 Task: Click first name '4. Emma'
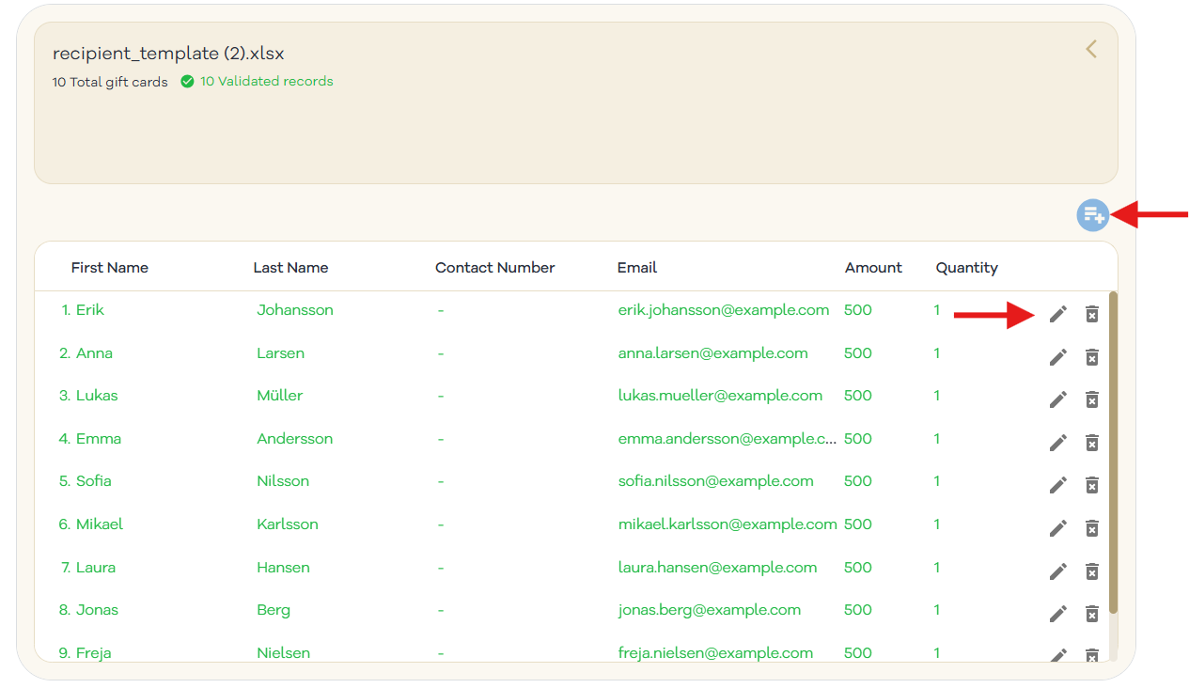click(89, 439)
